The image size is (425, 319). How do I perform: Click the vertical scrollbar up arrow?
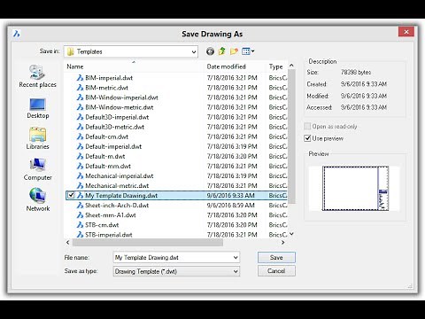click(x=291, y=66)
